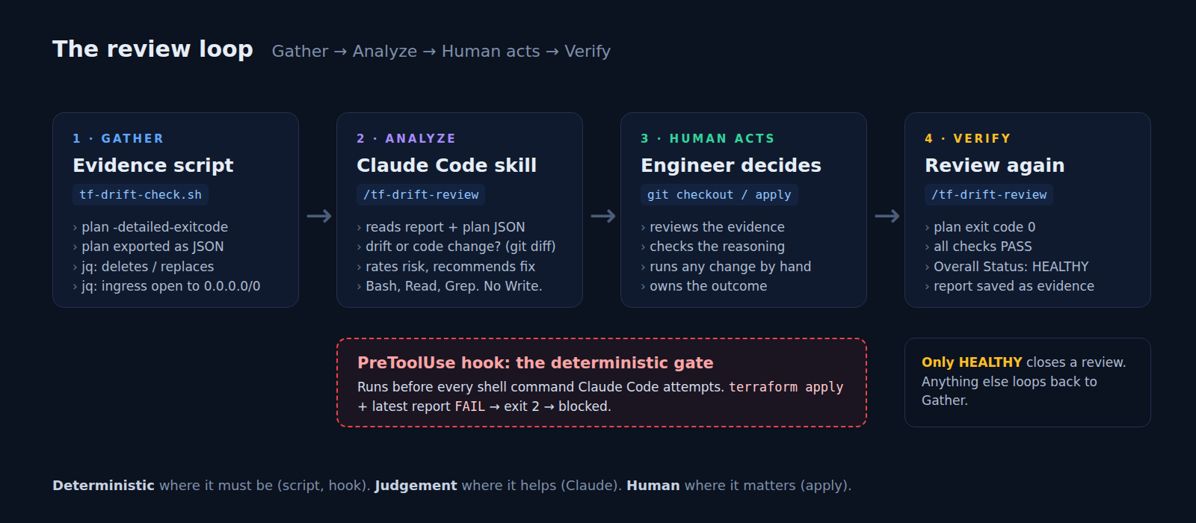Click the Evidence script heading
Image resolution: width=1196 pixels, height=523 pixels.
point(153,165)
